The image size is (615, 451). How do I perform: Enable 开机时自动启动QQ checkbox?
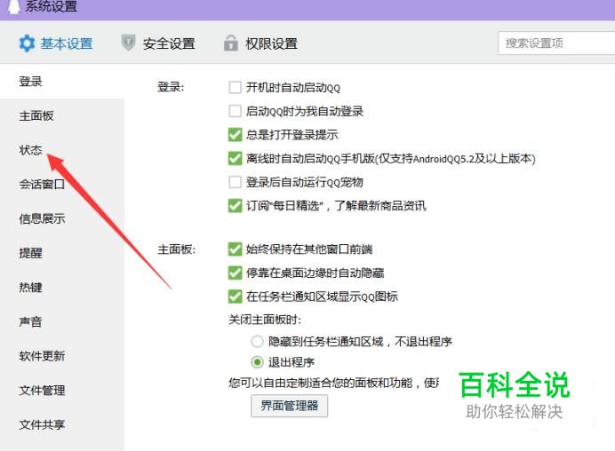[235, 87]
